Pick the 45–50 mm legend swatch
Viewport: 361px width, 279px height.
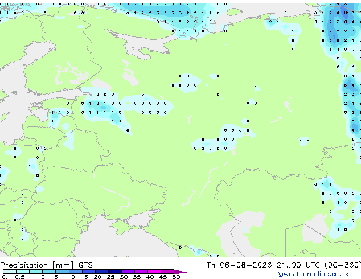point(167,272)
